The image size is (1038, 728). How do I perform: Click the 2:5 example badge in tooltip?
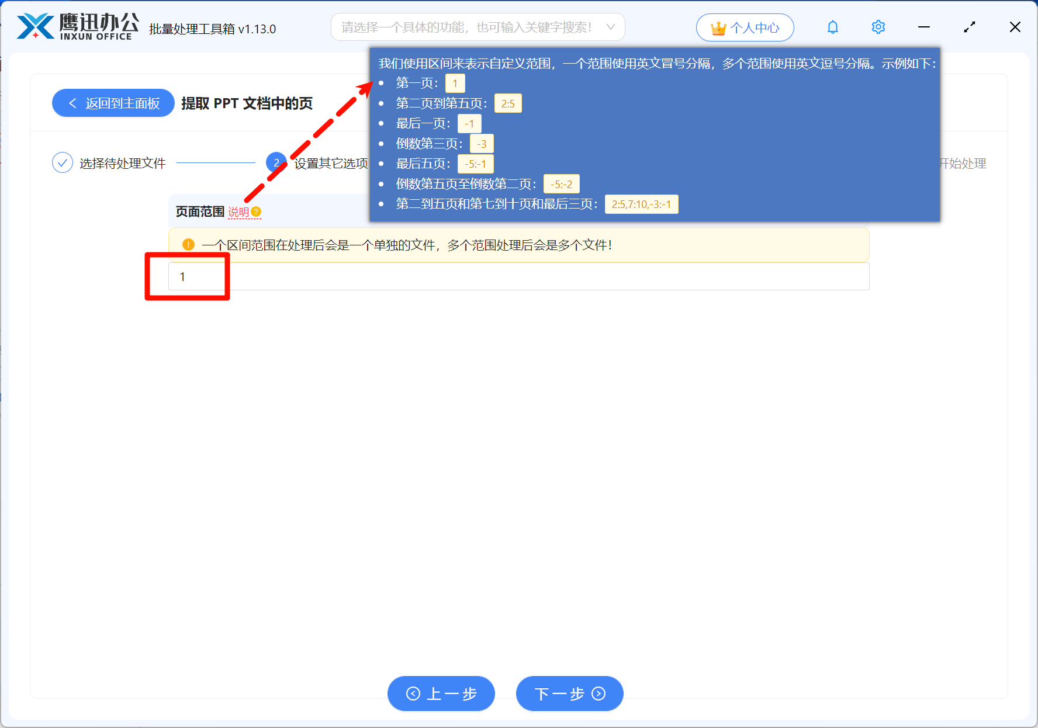coord(507,103)
